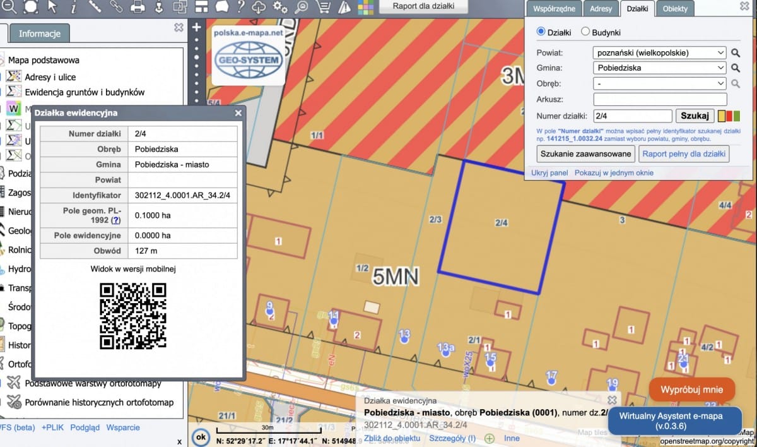This screenshot has height=447, width=757.
Task: Select the Działki radio button
Action: click(x=541, y=32)
